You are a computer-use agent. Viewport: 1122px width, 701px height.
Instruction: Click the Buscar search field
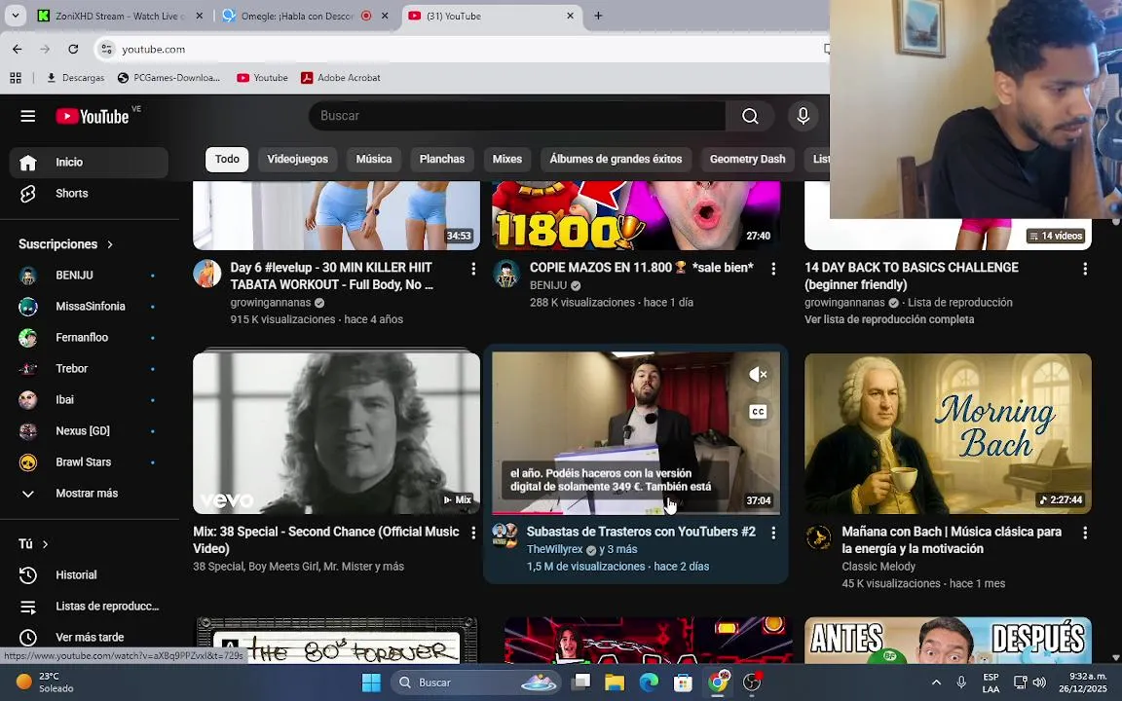(516, 116)
